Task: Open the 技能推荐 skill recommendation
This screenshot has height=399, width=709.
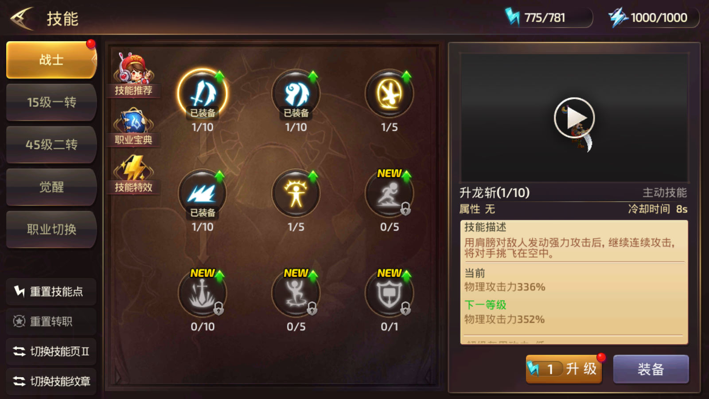Action: (133, 74)
